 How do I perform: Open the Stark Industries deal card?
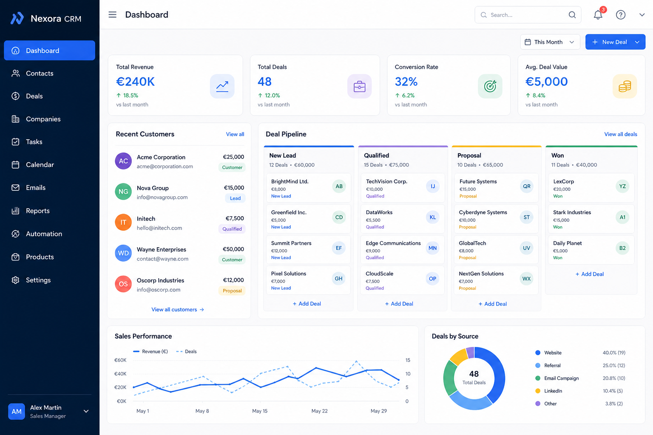point(591,219)
